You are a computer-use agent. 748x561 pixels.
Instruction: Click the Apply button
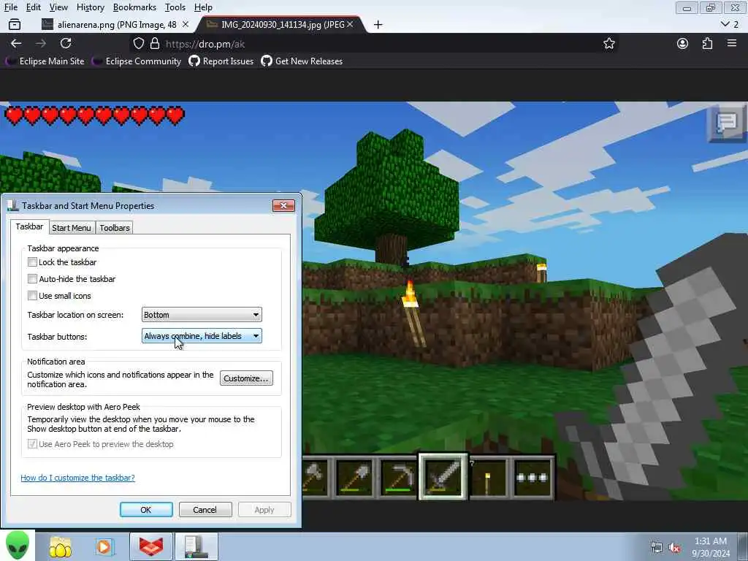pos(264,509)
